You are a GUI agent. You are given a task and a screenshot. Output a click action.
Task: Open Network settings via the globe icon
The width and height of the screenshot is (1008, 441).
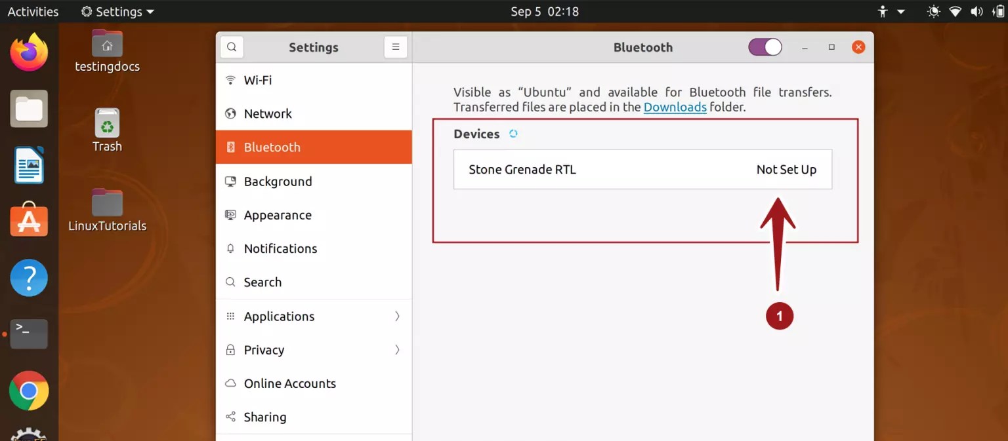click(x=230, y=113)
